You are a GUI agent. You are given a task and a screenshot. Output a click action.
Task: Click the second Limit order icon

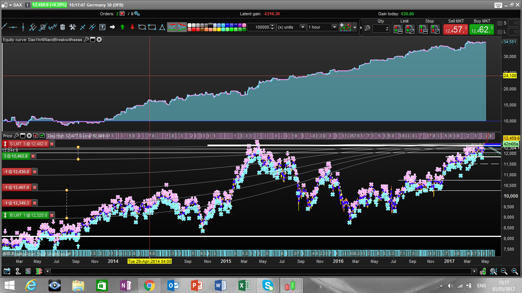(x=410, y=29)
